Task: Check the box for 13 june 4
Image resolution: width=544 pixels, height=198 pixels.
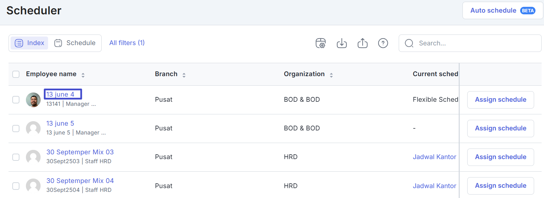Action: [16, 100]
